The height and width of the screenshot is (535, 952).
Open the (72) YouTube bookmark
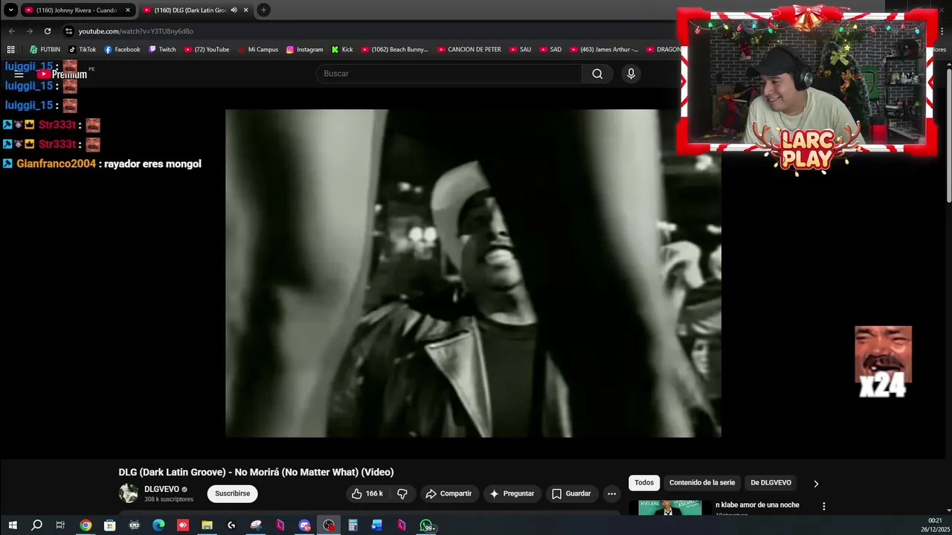(x=206, y=49)
